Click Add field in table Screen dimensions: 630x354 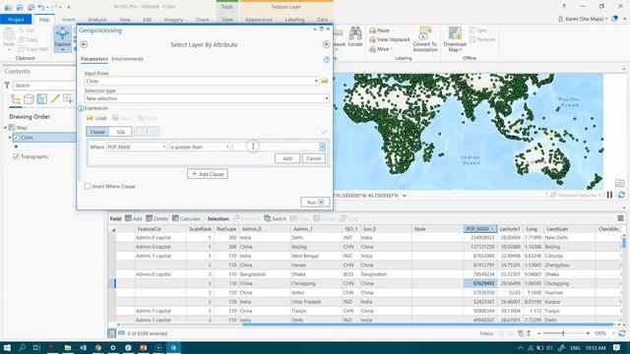click(x=134, y=218)
